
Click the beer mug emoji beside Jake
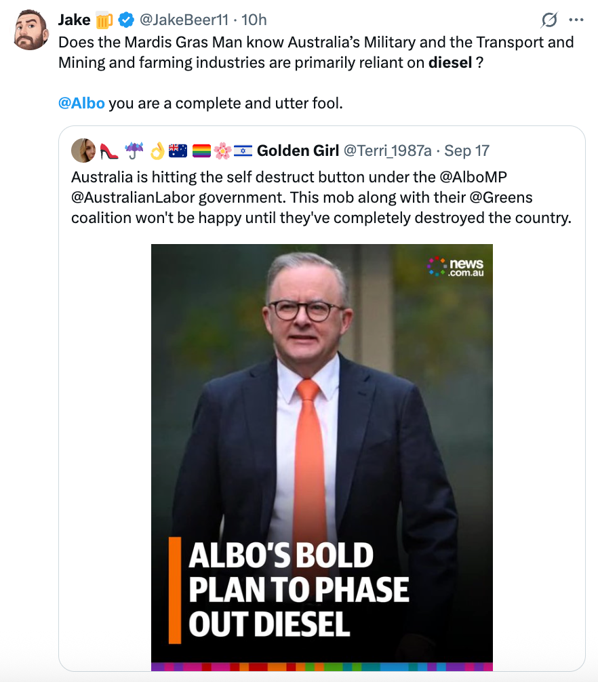[x=104, y=20]
